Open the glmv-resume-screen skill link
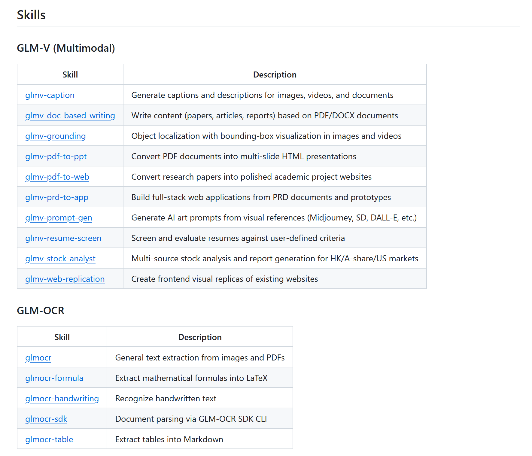The height and width of the screenshot is (456, 532). tap(63, 238)
